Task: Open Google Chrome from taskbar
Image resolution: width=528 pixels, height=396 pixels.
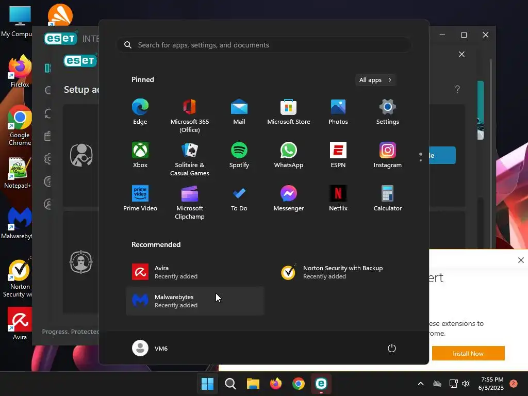Action: [299, 384]
